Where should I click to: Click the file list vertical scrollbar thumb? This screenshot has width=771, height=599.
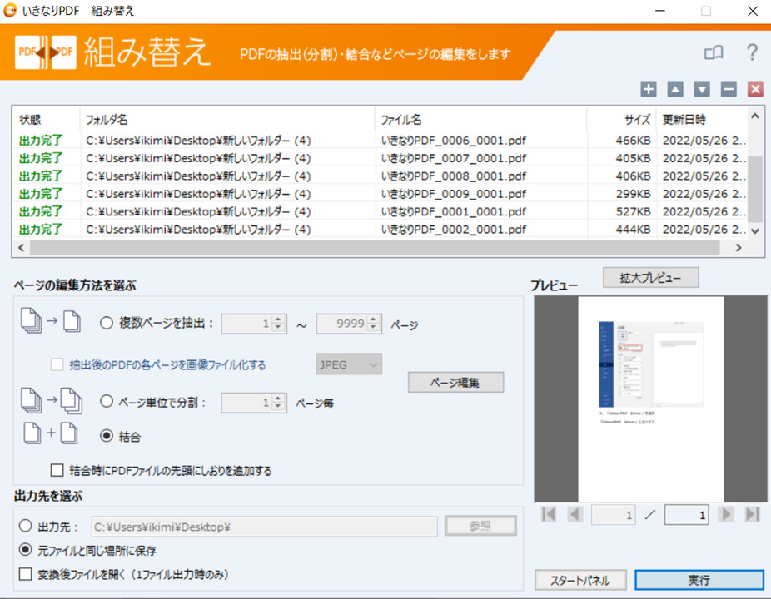tap(755, 189)
